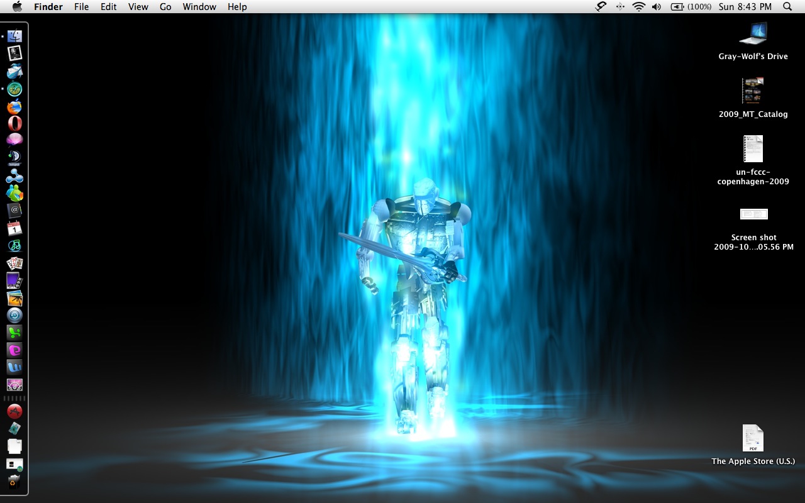This screenshot has height=503, width=805.
Task: Open the Wi-Fi status menu
Action: [x=639, y=7]
